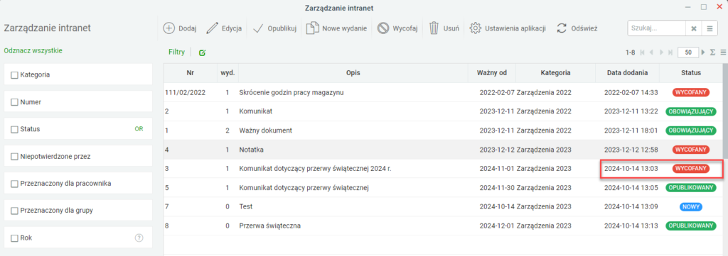This screenshot has width=728, height=256.
Task: Click OBOWIĄZUJĄCY badge in Ważny dokument row
Action: (691, 130)
